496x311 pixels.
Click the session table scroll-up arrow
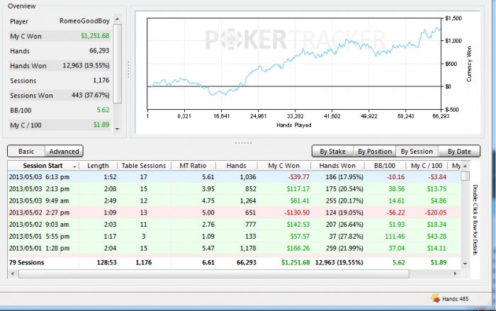tap(464, 166)
